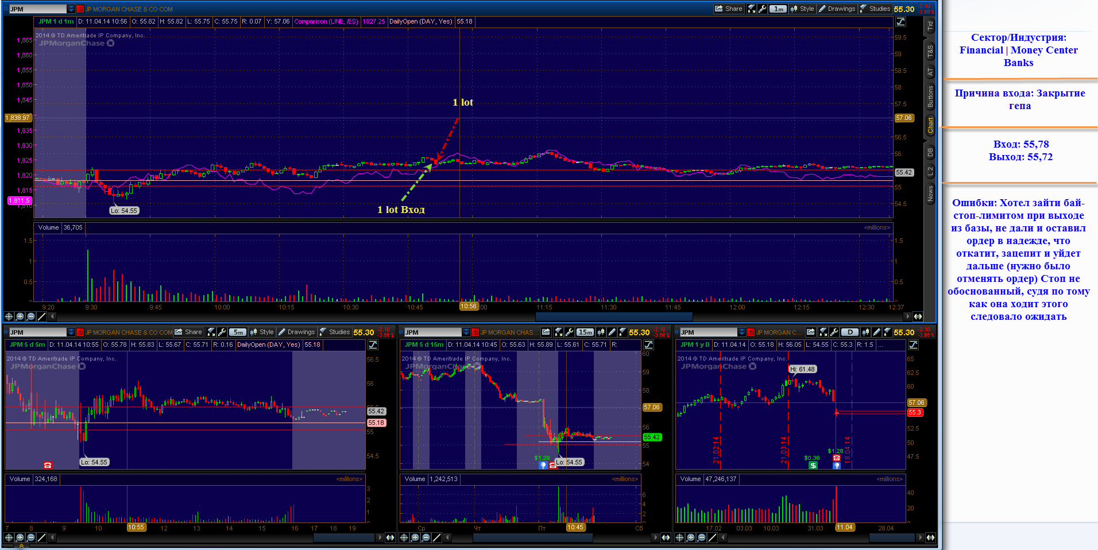The width and height of the screenshot is (1098, 550).
Task: Open drawings pencil icon on 15m chart
Action: coord(612,332)
